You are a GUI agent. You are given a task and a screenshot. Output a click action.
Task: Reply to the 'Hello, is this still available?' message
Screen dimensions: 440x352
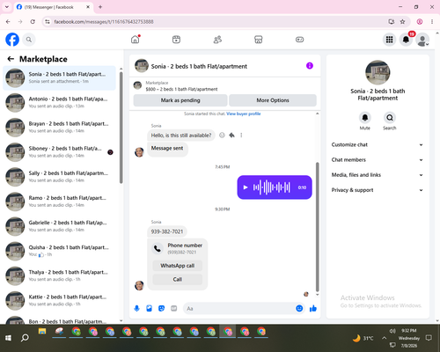point(231,136)
